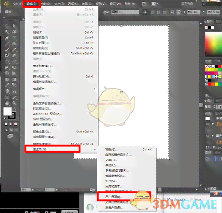Select the Width tool
The image size is (222, 213).
coord(7,68)
